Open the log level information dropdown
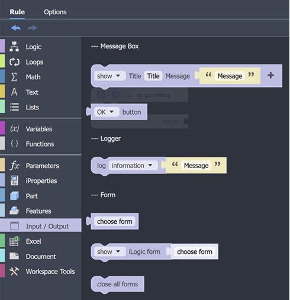 (x=133, y=166)
